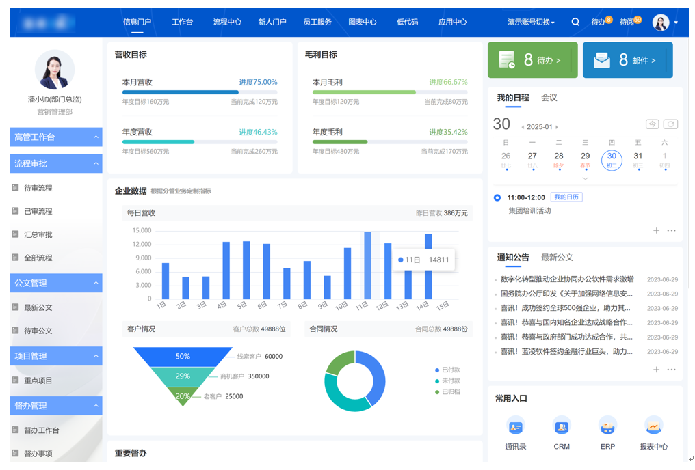The image size is (695, 470).
Task: Click the 年度毛利 progress bar
Action: pyautogui.click(x=390, y=142)
